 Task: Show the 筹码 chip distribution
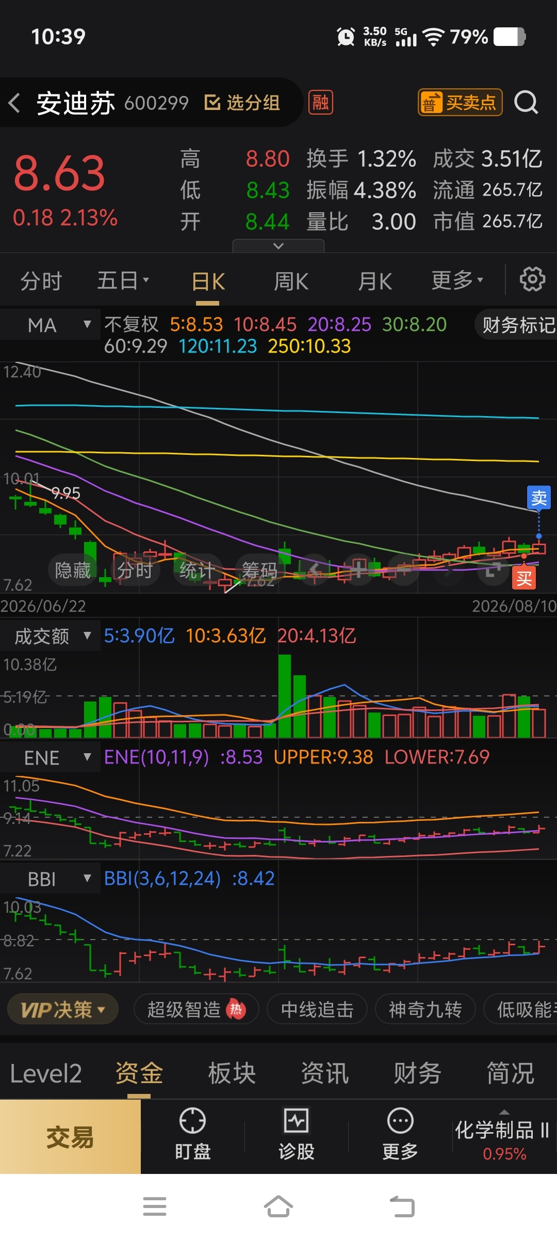point(259,570)
